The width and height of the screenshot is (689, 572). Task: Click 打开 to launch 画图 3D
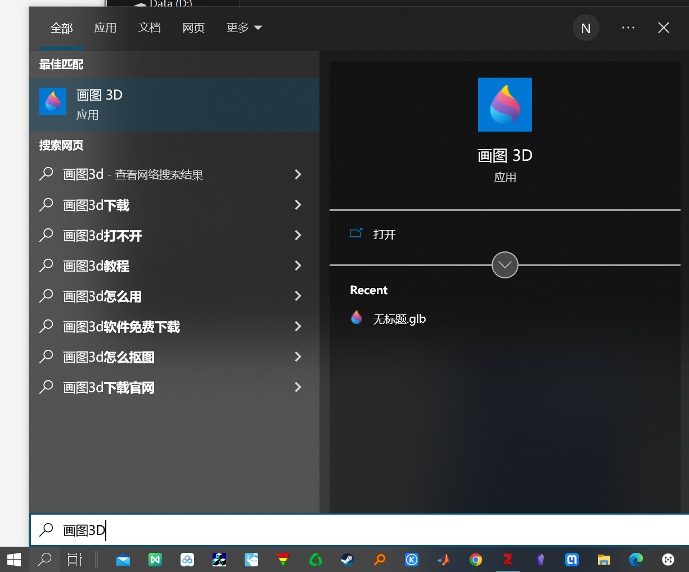coord(385,235)
